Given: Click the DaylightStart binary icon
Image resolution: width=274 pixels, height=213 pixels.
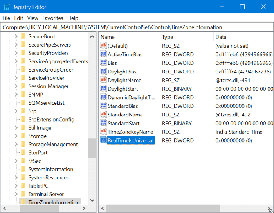Looking at the screenshot, I should point(103,89).
